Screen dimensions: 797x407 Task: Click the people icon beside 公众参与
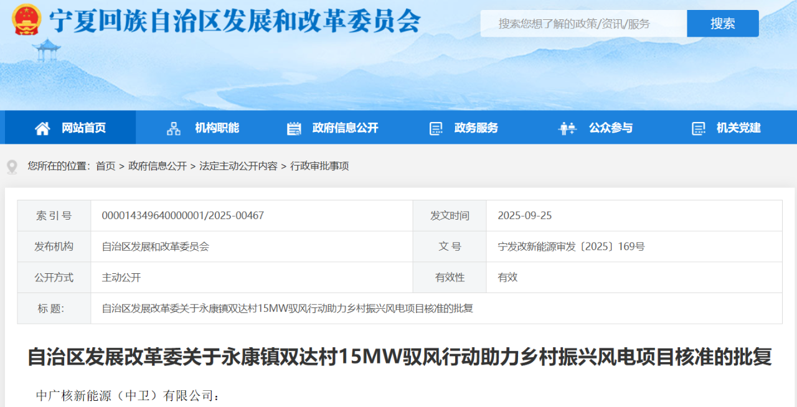pos(567,128)
